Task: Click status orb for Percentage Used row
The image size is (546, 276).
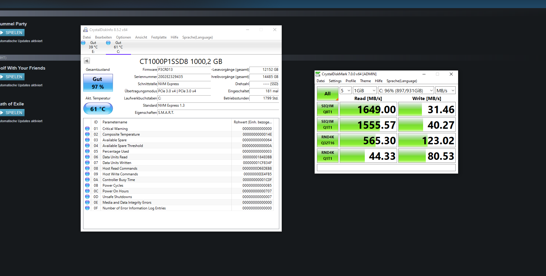Action: [87, 151]
